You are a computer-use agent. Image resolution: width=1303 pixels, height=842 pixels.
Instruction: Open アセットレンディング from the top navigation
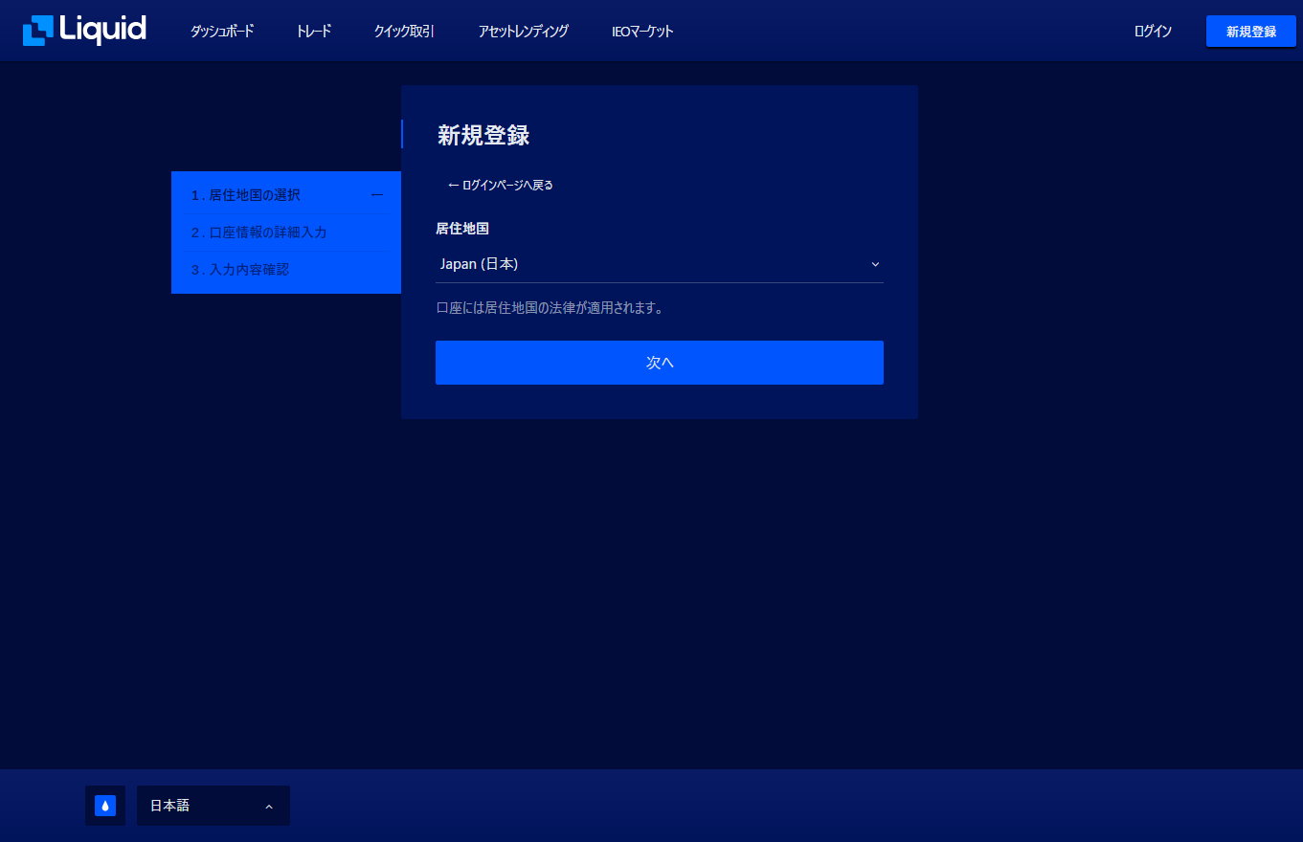[x=523, y=32]
